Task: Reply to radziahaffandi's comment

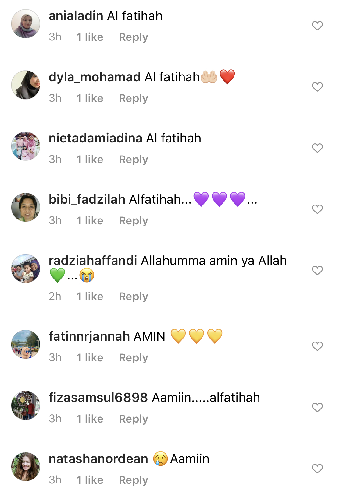Action: 133,297
